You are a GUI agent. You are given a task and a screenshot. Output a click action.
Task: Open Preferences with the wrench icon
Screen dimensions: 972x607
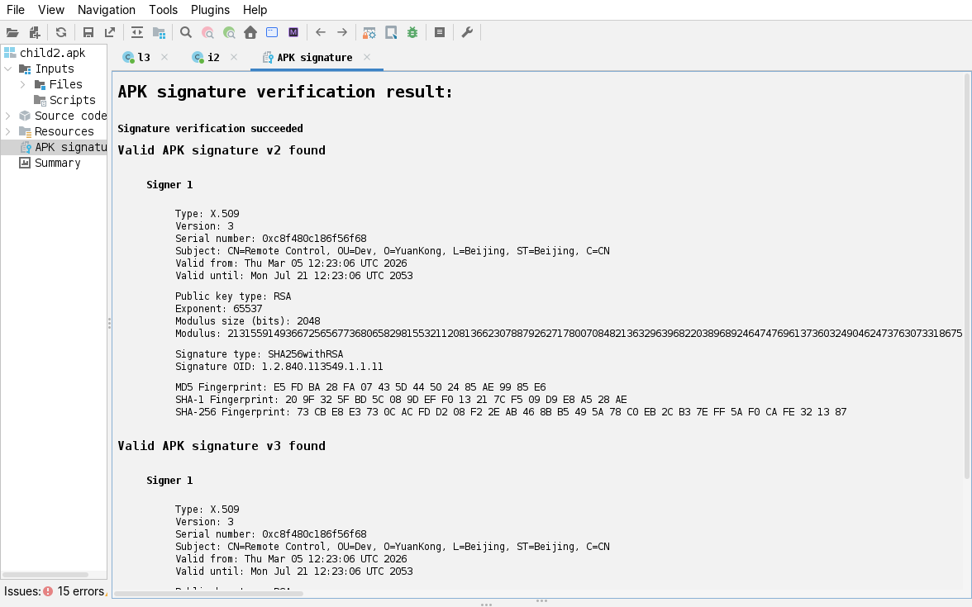(468, 33)
